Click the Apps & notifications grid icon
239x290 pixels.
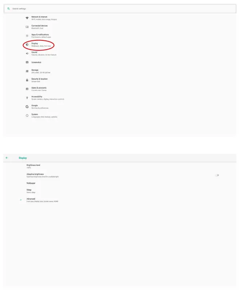tap(27, 36)
